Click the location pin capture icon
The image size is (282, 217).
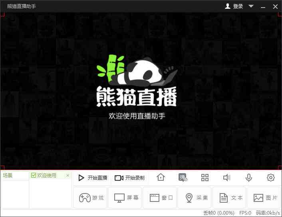(189, 198)
